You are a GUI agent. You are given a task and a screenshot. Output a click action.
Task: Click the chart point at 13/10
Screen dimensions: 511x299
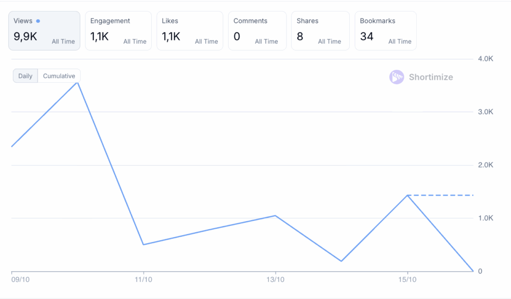(275, 216)
